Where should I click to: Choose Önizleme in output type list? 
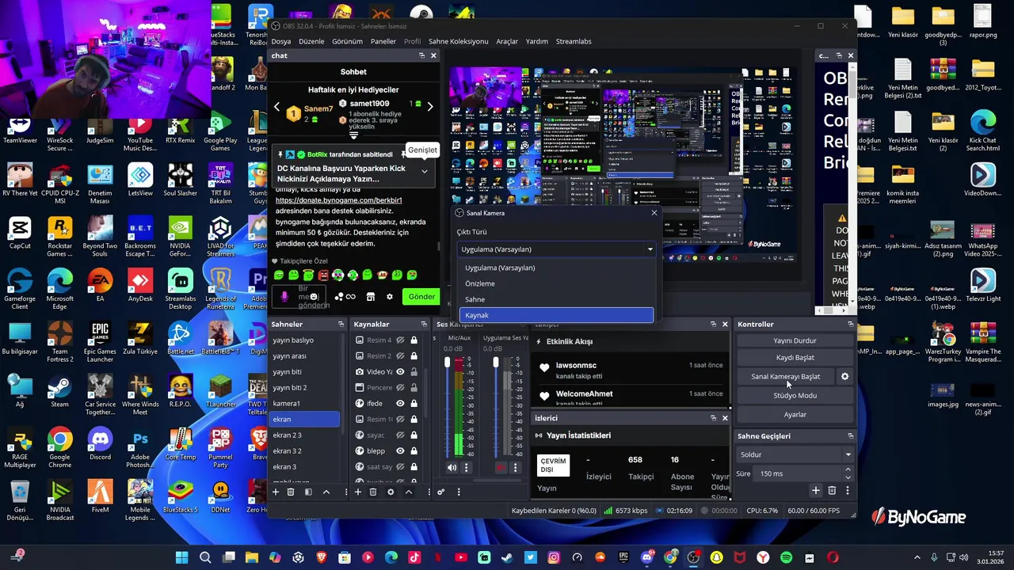[557, 283]
